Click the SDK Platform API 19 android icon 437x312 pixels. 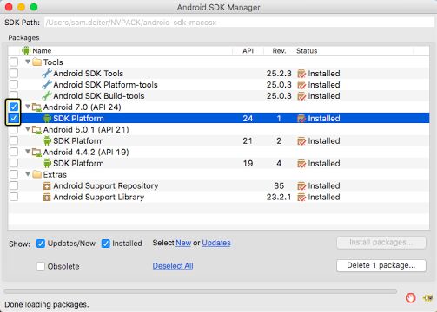tap(47, 164)
